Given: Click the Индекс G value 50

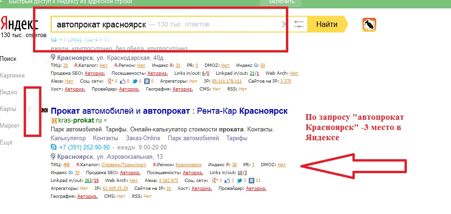Looking at the screenshot, I should click(262, 65).
